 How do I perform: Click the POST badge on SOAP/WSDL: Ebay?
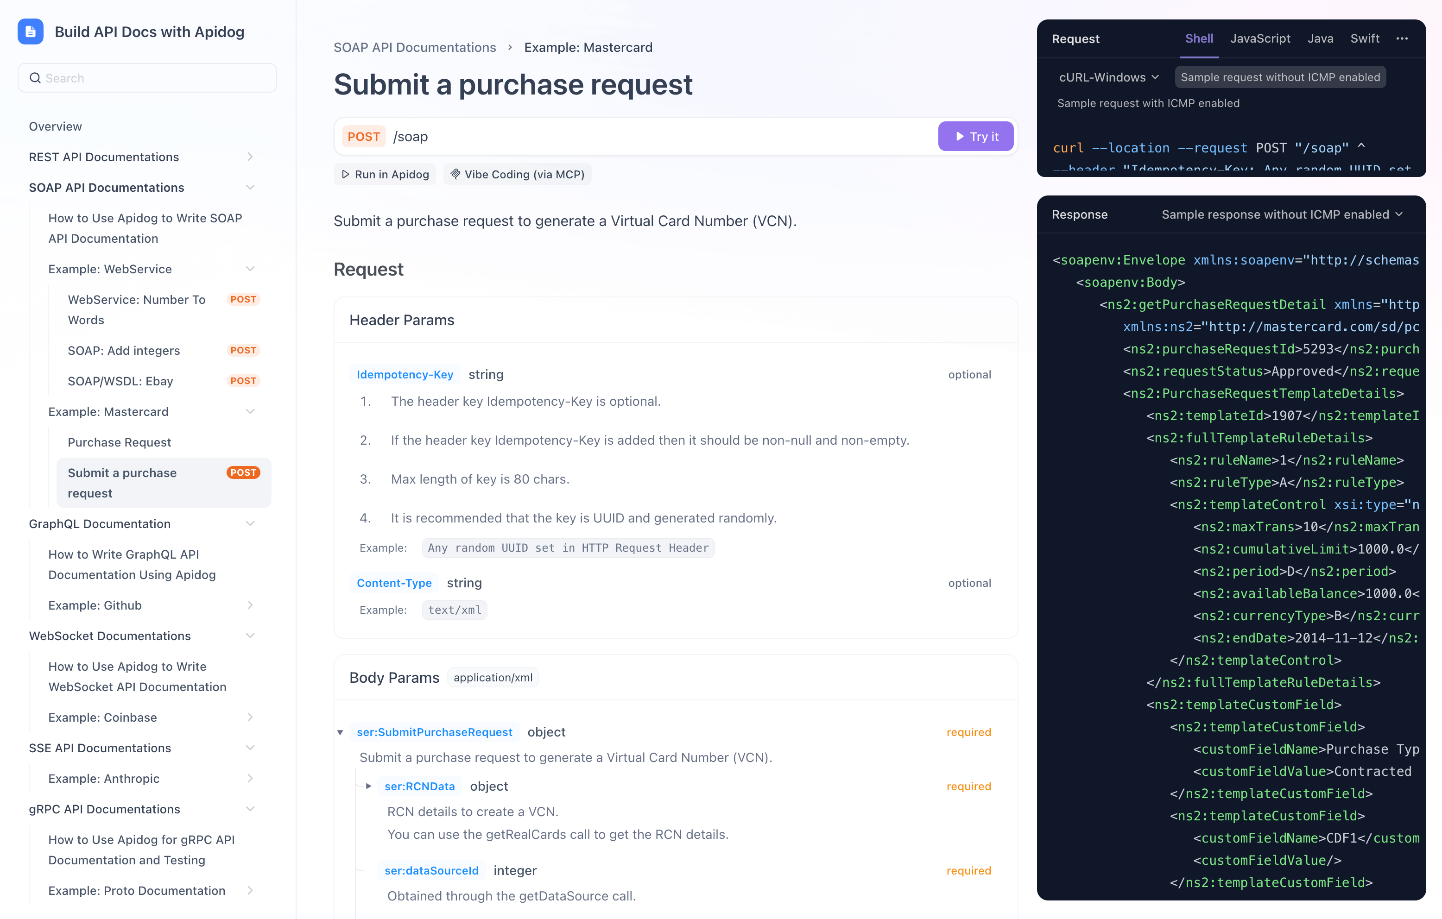click(243, 381)
